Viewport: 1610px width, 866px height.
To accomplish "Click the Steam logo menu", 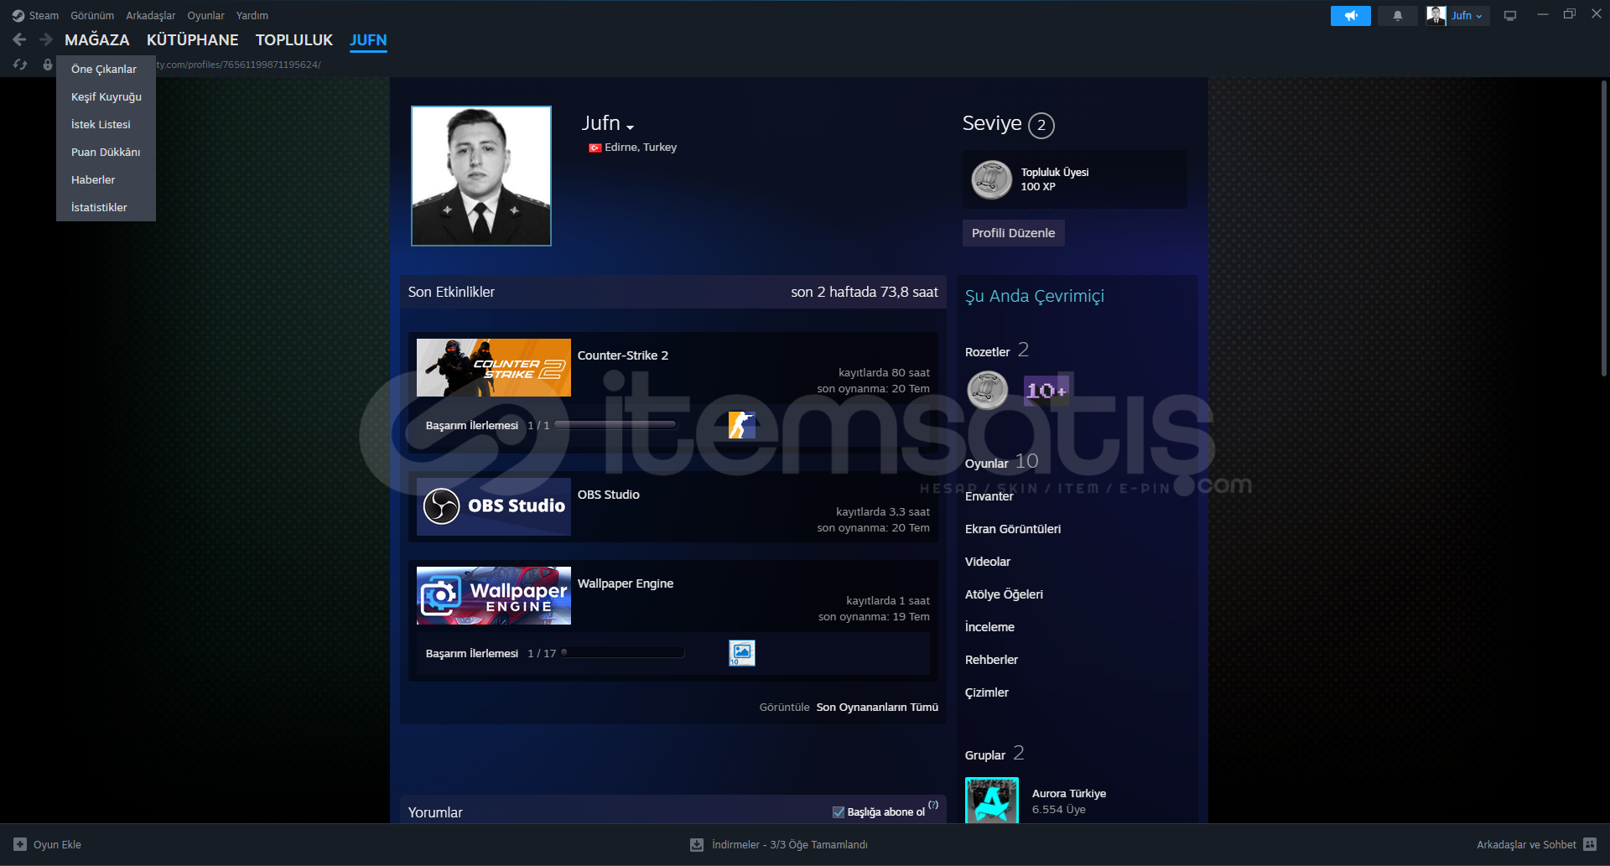I will point(18,16).
